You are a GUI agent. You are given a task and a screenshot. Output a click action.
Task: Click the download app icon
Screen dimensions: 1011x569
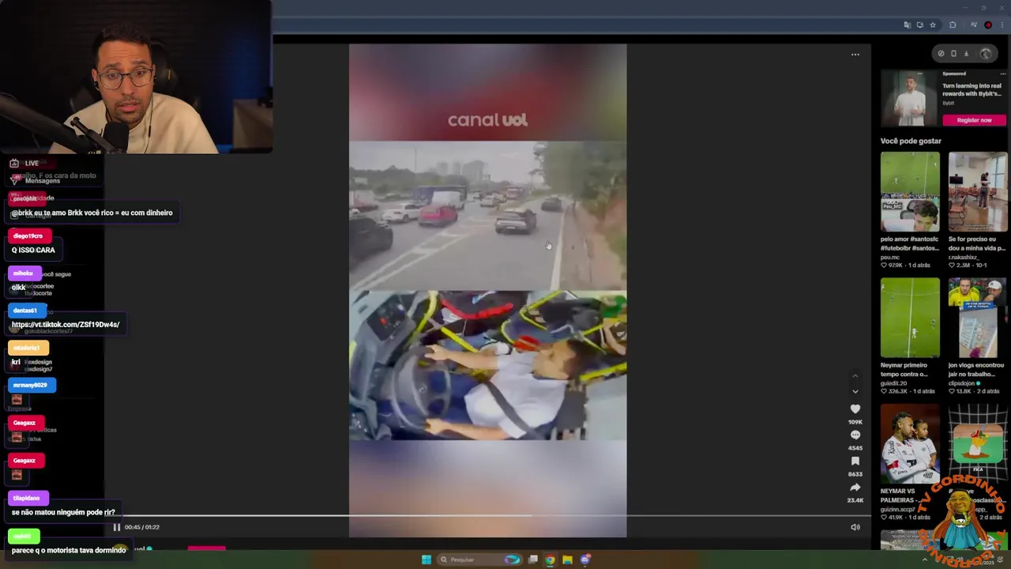click(x=966, y=54)
